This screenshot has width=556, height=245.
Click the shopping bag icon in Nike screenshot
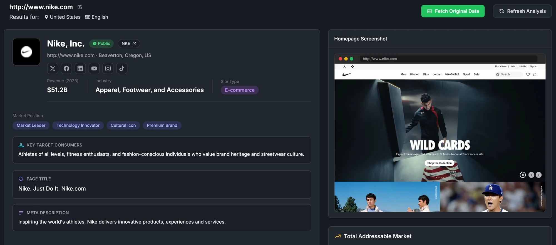tap(535, 74)
